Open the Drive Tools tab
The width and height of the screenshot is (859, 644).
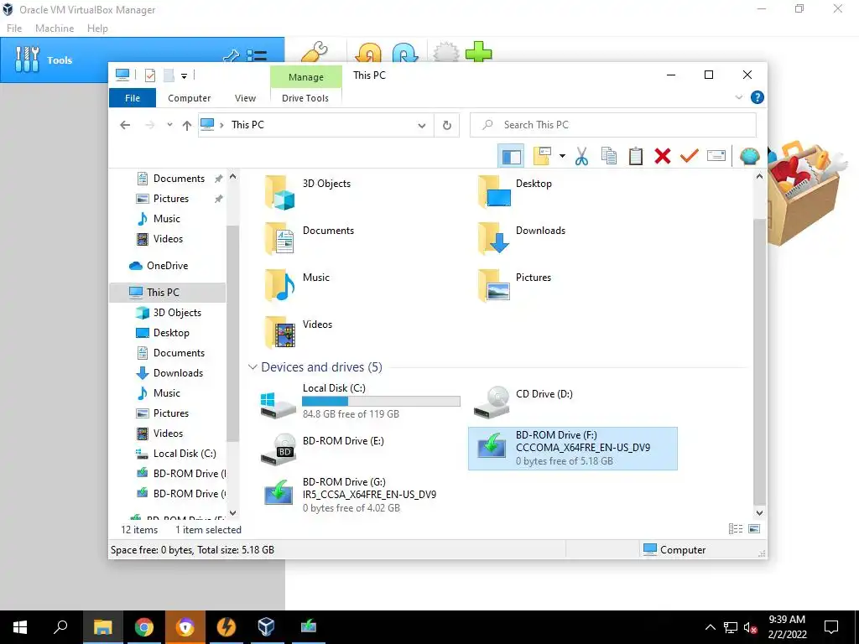click(305, 98)
